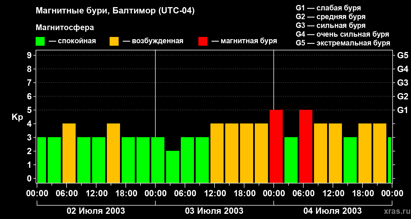Click the 'Магнитосфера' legend heading

click(65, 28)
